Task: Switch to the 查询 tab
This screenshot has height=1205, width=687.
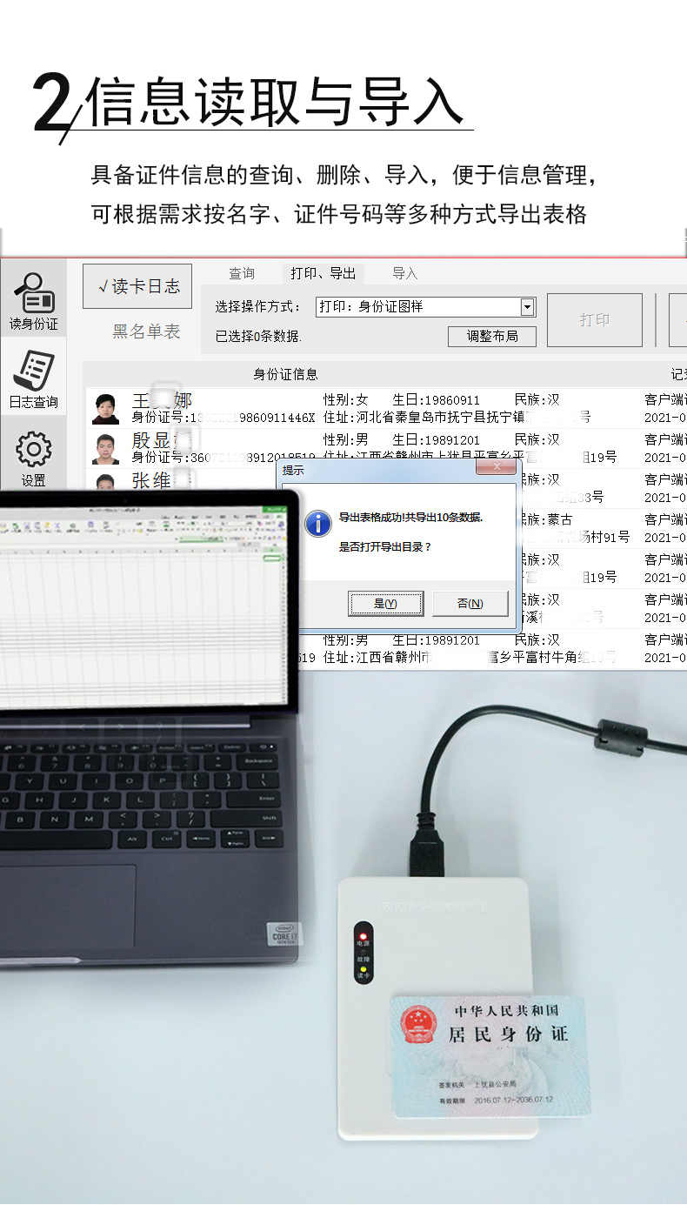Action: coord(242,273)
